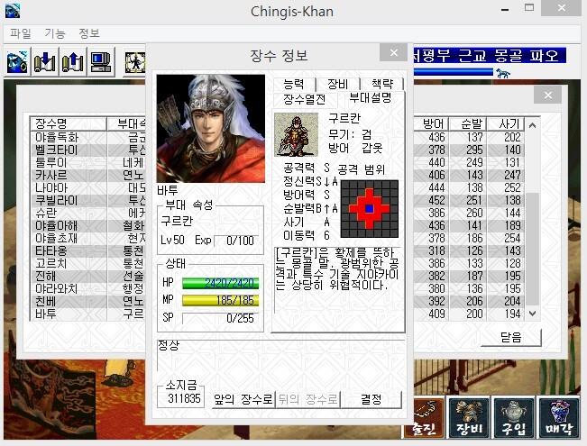Click the attack range grid diagram
This screenshot has width=587, height=446.
(x=370, y=209)
